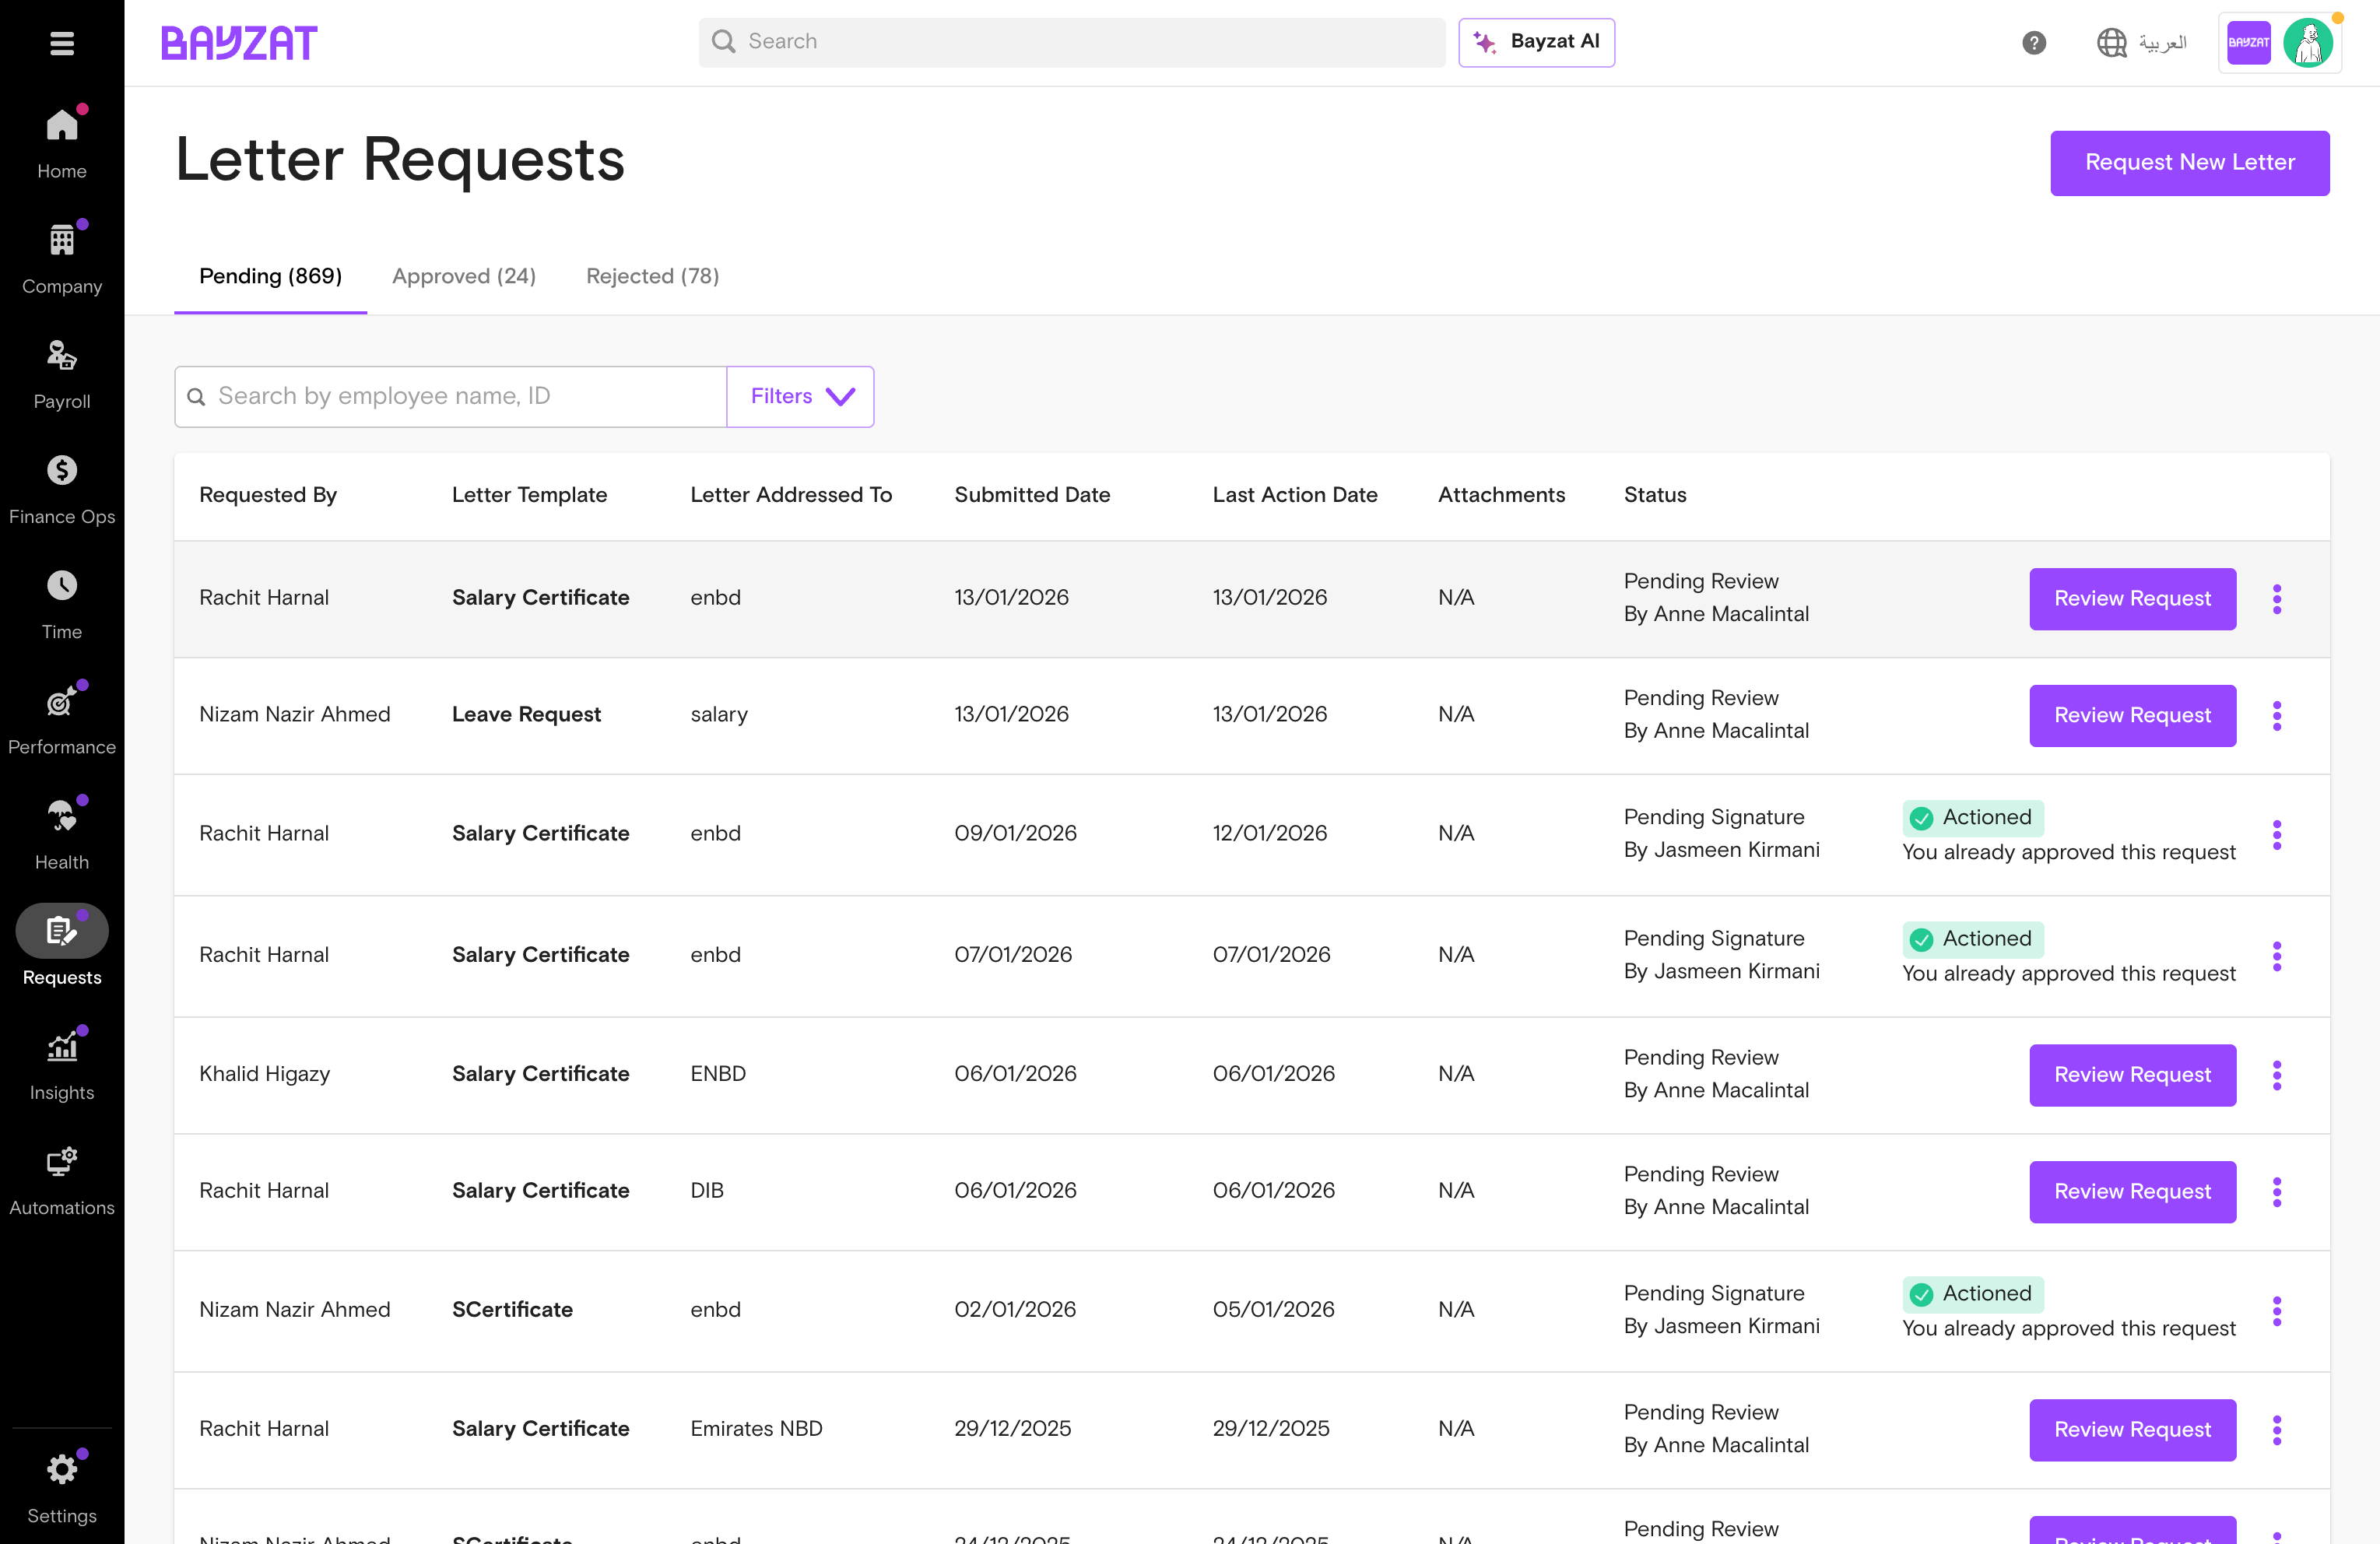Click the help question mark icon
Screen dimensions: 2380x1544
(x=2033, y=42)
